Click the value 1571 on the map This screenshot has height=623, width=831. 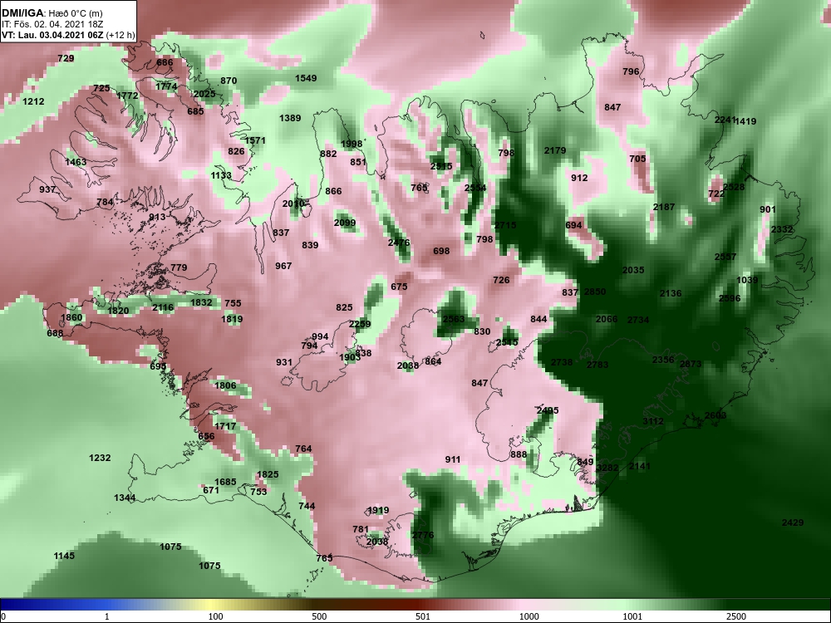tap(255, 140)
